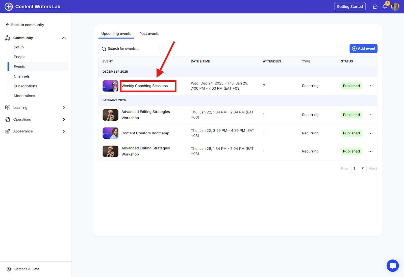
Task: Open the notifications bell icon
Action: [x=384, y=7]
